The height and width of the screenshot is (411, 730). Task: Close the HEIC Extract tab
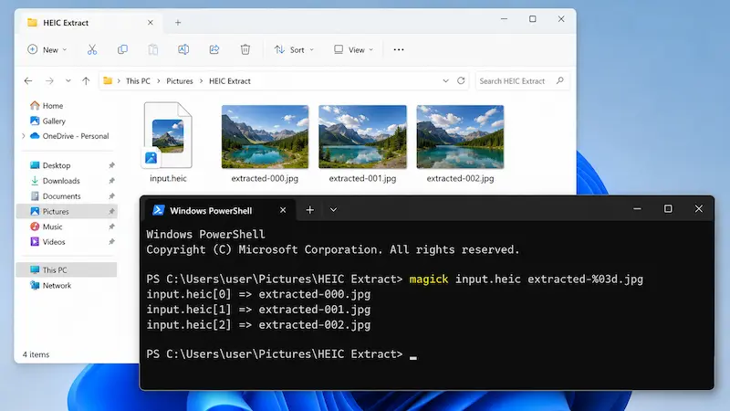click(151, 22)
